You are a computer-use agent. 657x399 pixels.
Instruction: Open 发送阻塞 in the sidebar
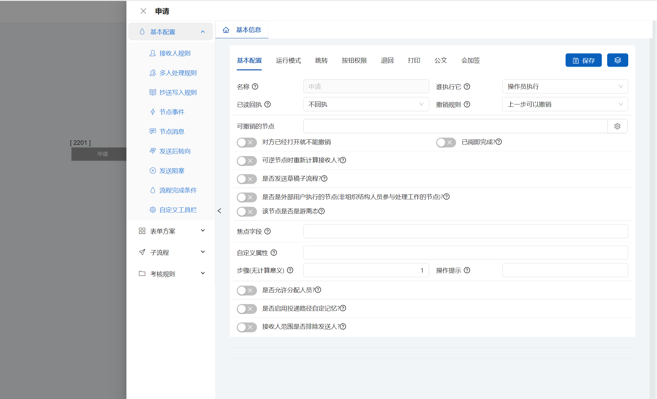click(167, 171)
